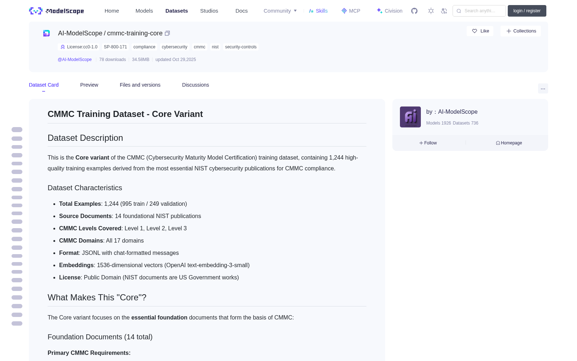The image size is (577, 361).
Task: Visit the organization Homepage
Action: (x=509, y=143)
